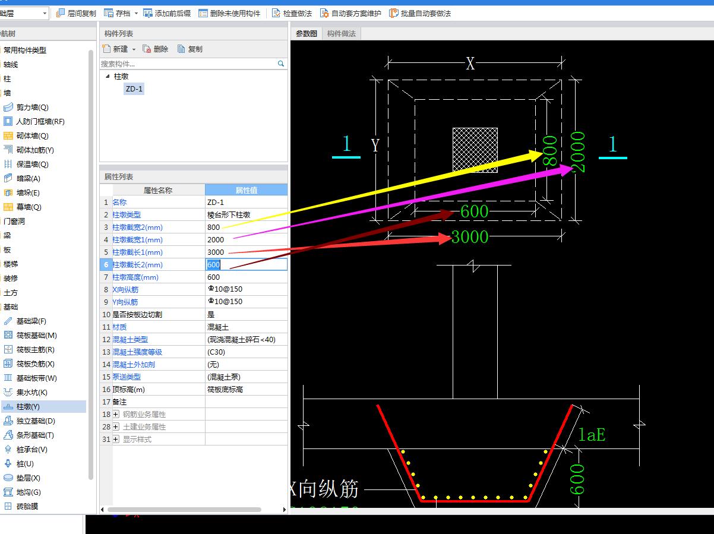714x534 pixels.
Task: Click the 存档 toolbar icon
Action: point(109,13)
